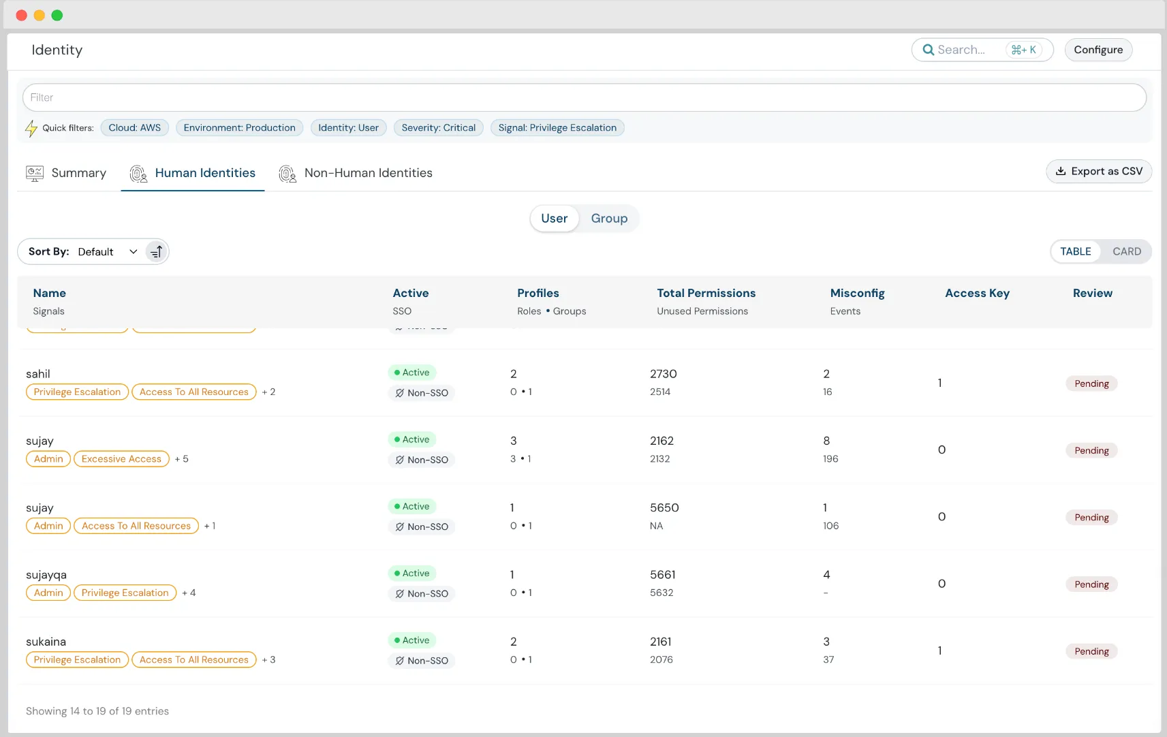Select the User toggle option
Image resolution: width=1167 pixels, height=737 pixels.
[555, 218]
